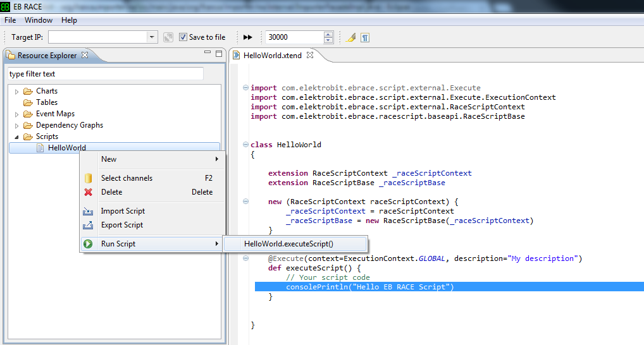
Task: Click the HelloWorld script file icon
Action: 40,148
